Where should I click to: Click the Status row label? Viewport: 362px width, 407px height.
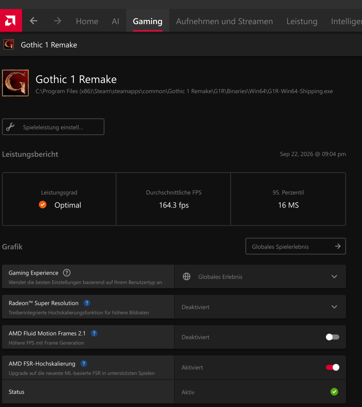(17, 392)
